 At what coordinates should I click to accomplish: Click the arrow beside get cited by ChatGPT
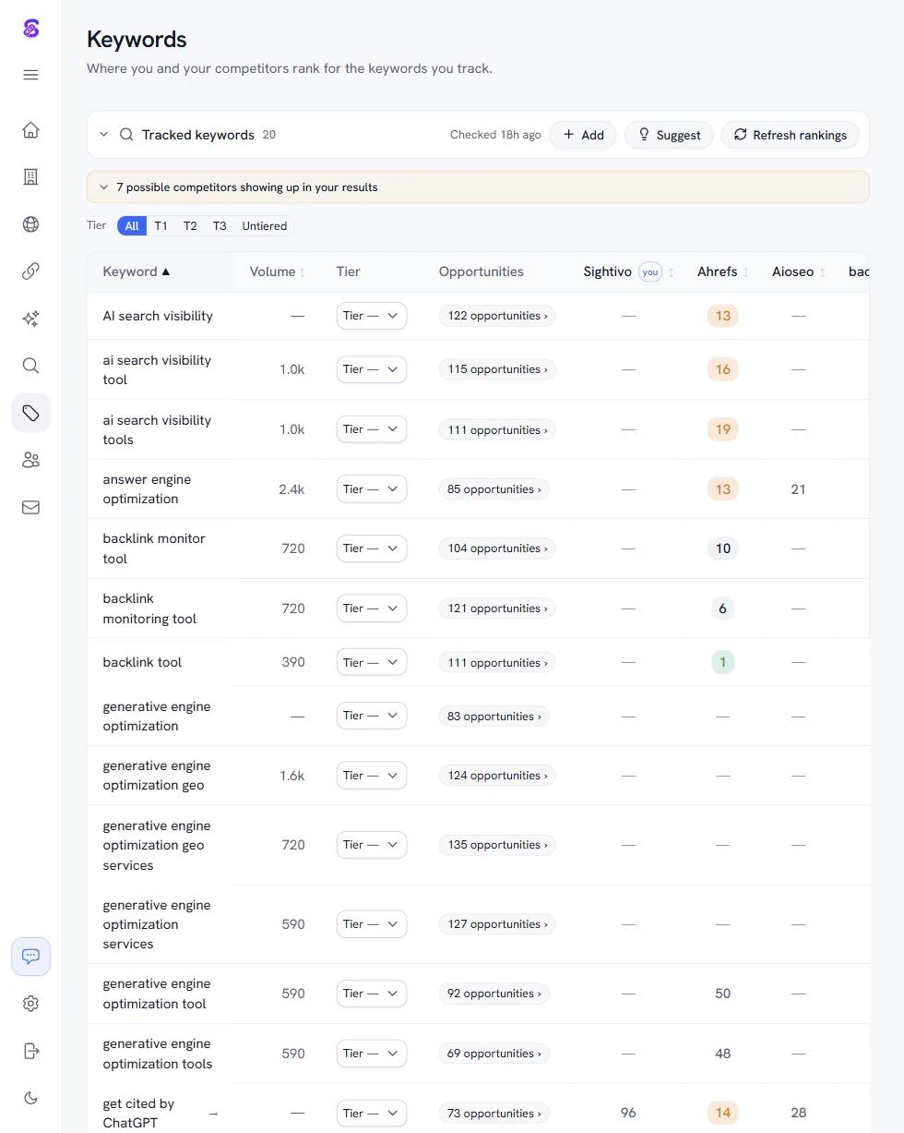[213, 1114]
